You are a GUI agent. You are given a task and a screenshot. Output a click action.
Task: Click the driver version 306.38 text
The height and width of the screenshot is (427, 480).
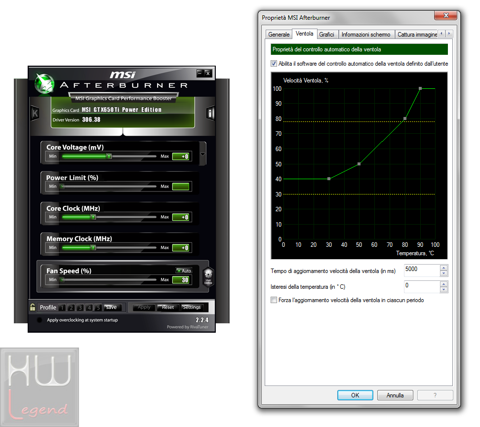click(x=91, y=119)
